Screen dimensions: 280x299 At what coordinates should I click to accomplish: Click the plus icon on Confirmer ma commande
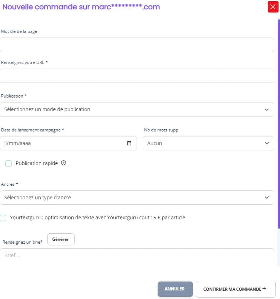264,288
